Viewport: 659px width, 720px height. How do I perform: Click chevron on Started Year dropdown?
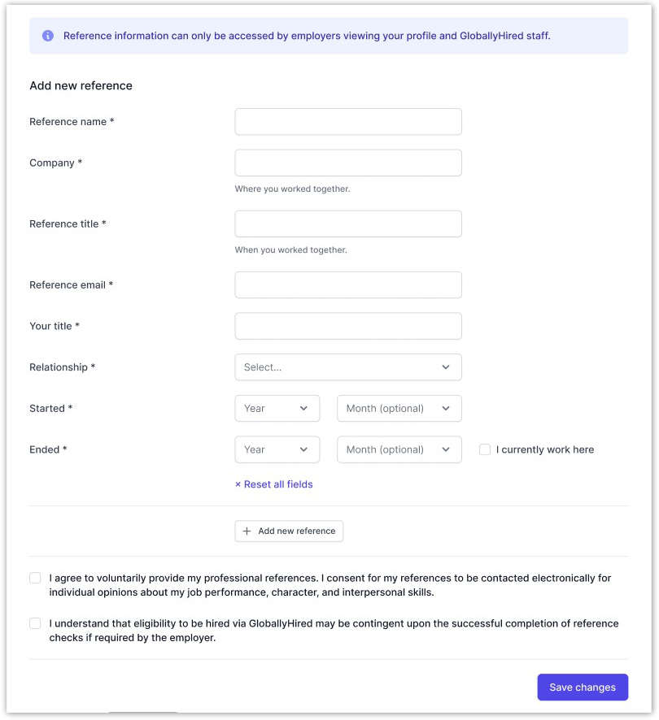(303, 409)
